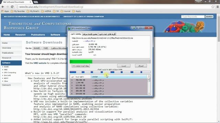Click the Type Keywords search field
This screenshot has width=220, height=123.
coord(193,17)
